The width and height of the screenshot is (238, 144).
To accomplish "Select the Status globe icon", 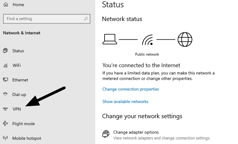I will click(5, 51).
